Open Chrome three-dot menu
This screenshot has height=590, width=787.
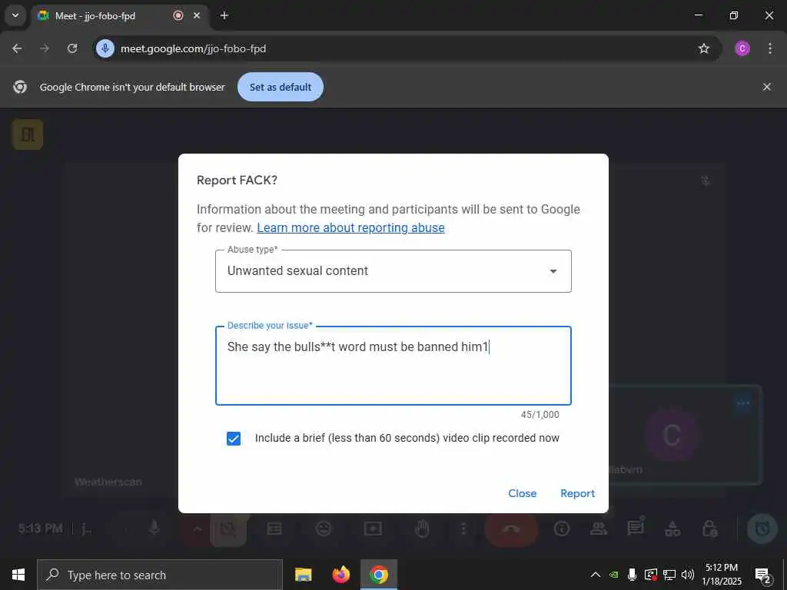pyautogui.click(x=769, y=48)
